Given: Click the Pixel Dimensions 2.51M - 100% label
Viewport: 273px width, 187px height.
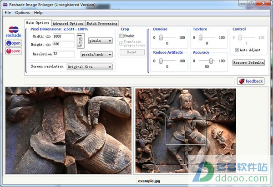Looking at the screenshot, I should [x=59, y=29].
